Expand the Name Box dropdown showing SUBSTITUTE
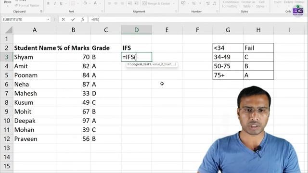Viewport: 308px width, 173px height. click(x=48, y=19)
